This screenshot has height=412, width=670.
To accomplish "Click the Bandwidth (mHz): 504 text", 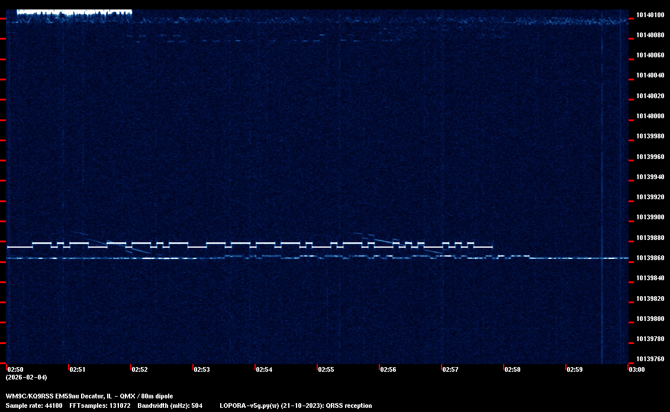I will (x=170, y=406).
